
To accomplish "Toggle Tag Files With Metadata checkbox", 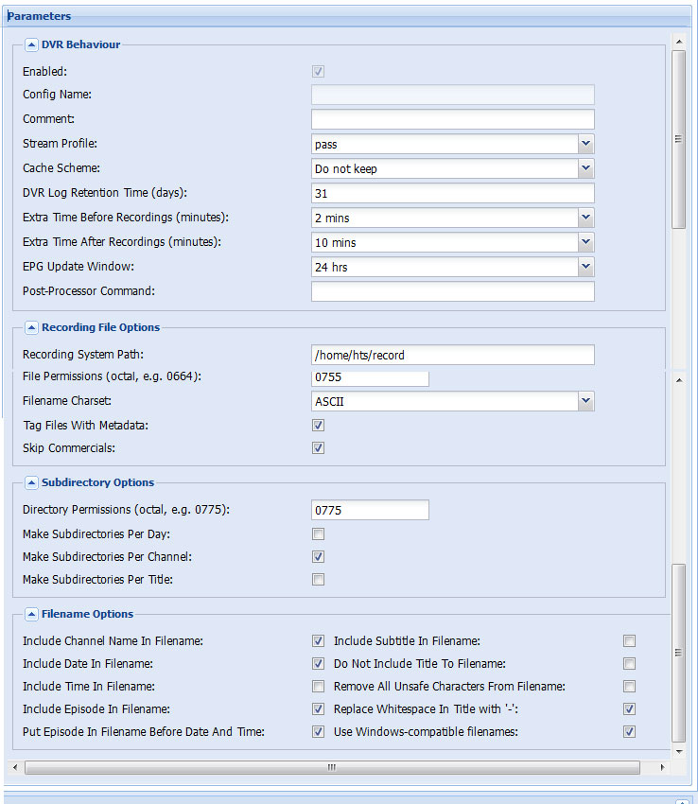I will click(x=318, y=425).
